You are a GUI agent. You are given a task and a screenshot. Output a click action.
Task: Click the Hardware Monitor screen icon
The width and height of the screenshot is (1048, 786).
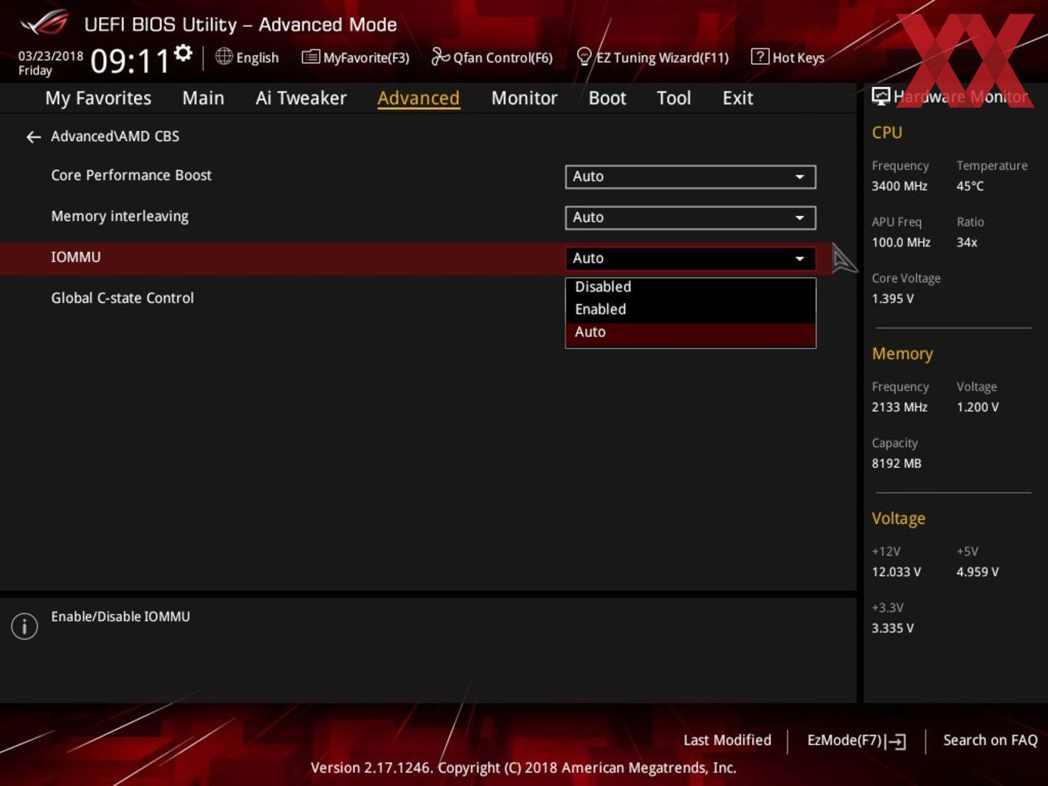click(881, 96)
